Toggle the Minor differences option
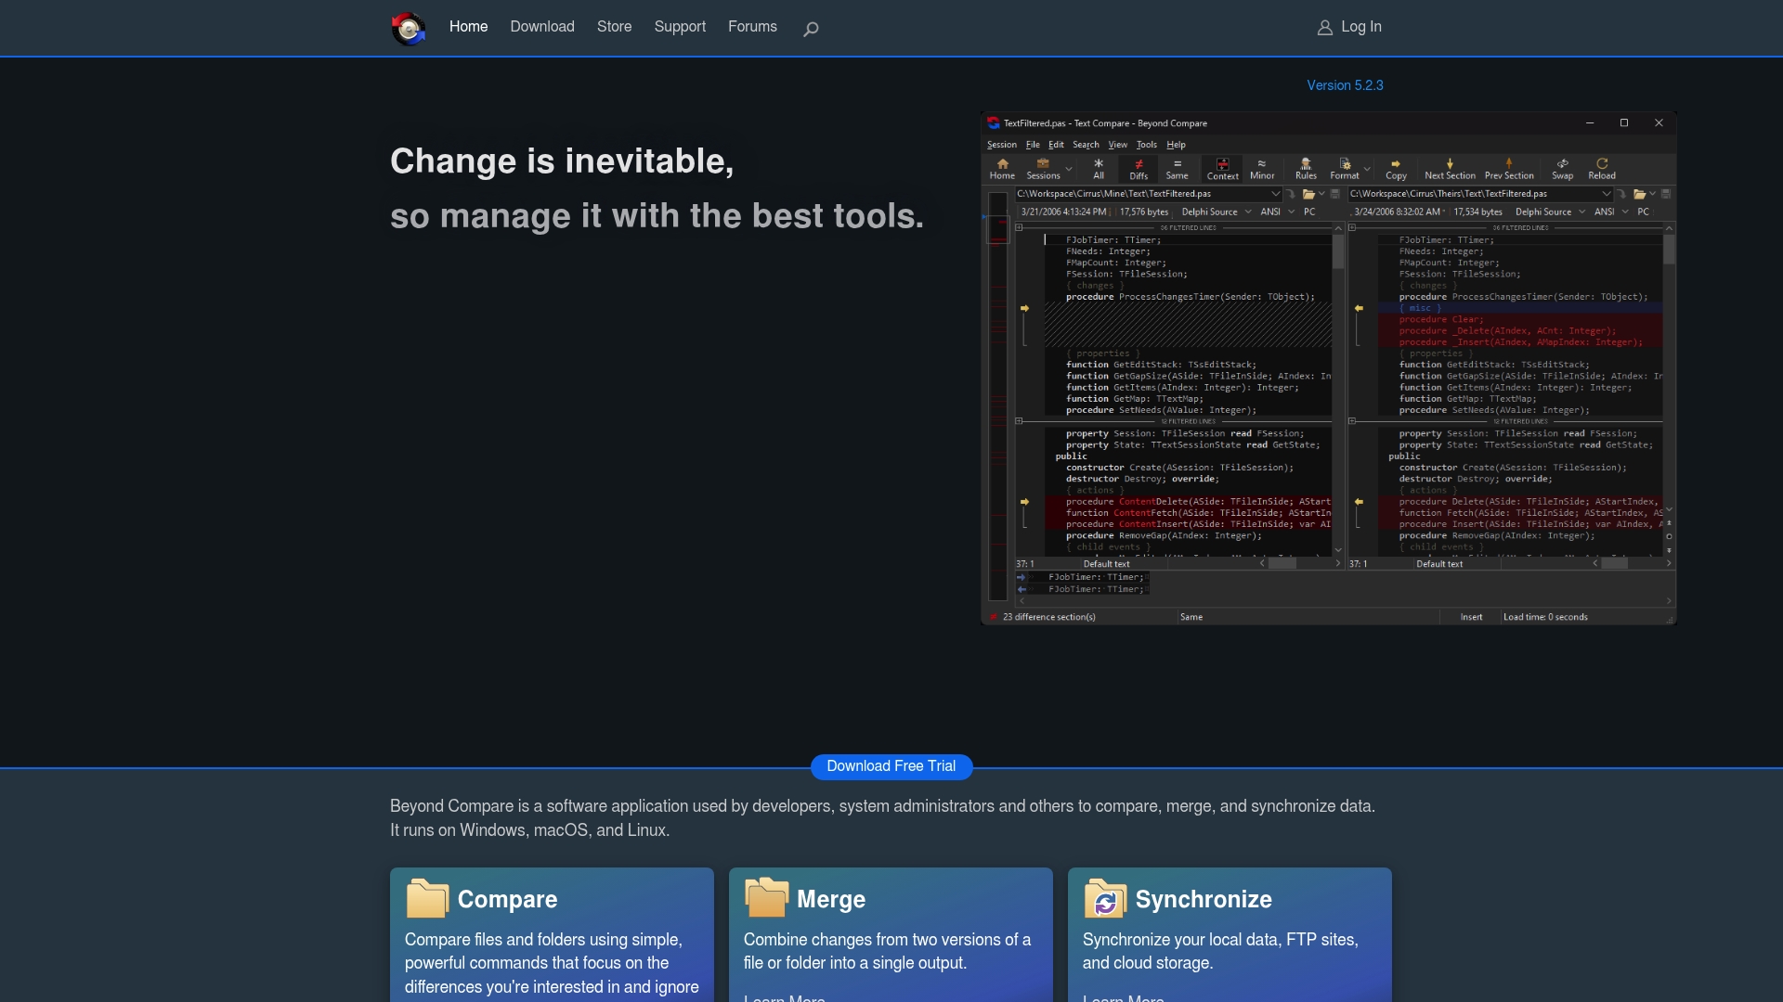The image size is (1783, 1002). click(1262, 169)
